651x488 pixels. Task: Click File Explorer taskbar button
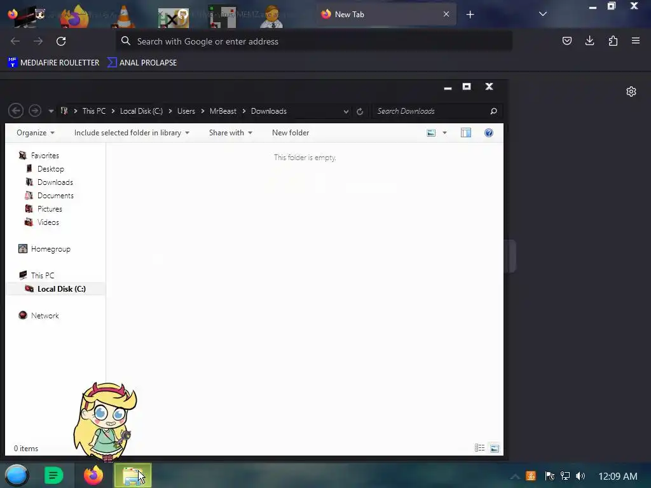tap(133, 475)
